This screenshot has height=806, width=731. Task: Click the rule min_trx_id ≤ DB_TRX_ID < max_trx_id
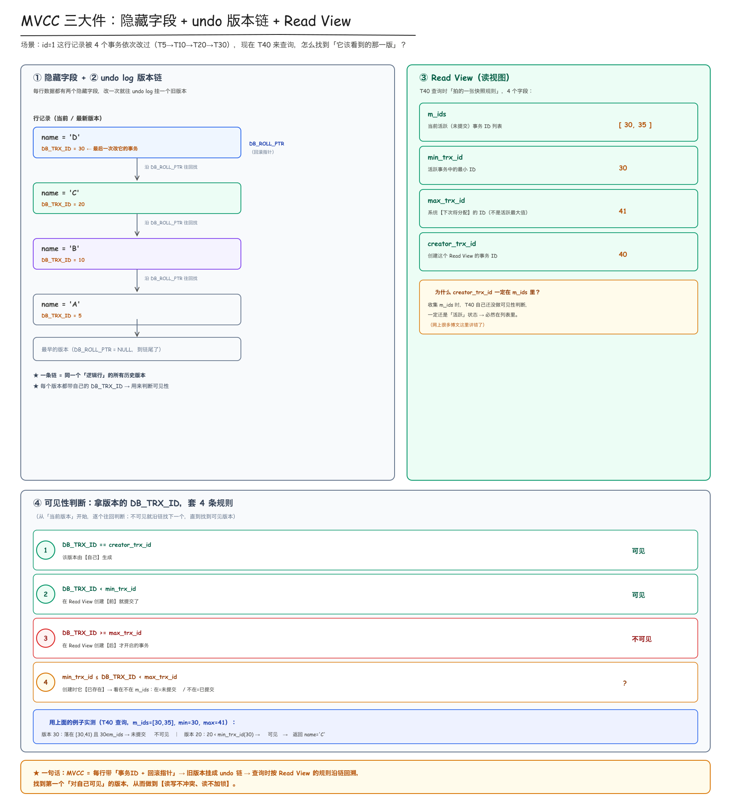coord(120,677)
